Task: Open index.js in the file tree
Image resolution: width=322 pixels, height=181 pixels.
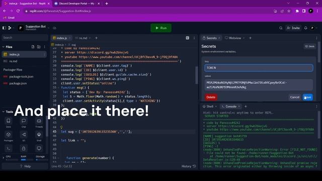Action: coord(24,54)
